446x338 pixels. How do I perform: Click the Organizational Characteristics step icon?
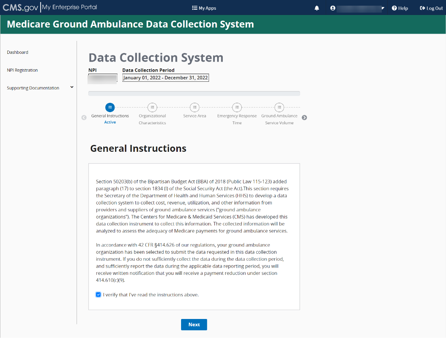pyautogui.click(x=152, y=107)
